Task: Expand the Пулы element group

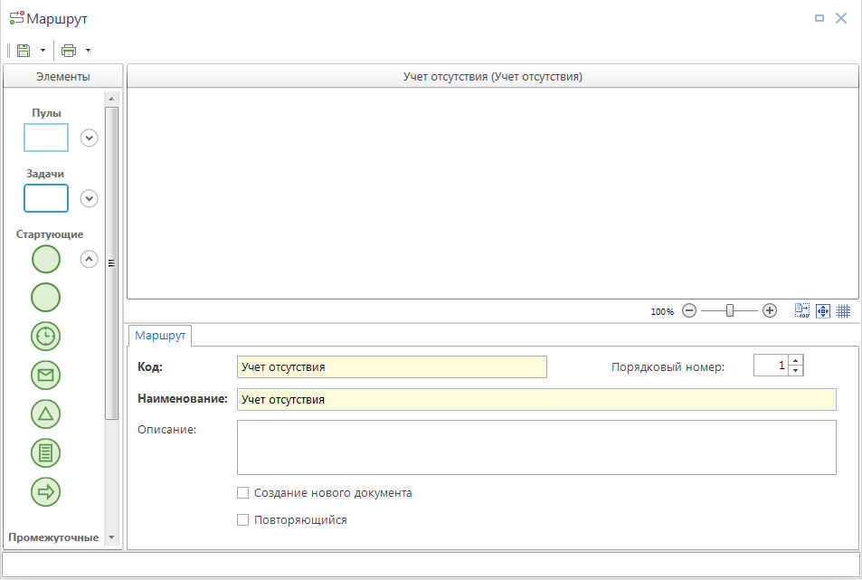Action: [89, 138]
